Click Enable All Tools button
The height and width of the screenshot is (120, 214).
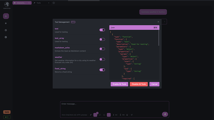[119, 84]
